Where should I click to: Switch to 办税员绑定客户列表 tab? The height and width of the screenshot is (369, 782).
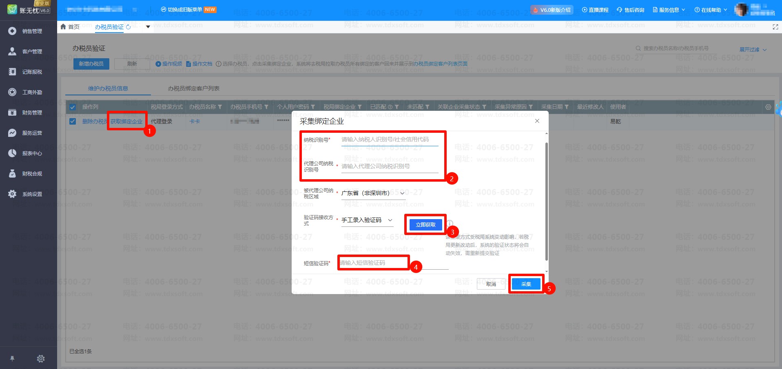[x=194, y=88]
